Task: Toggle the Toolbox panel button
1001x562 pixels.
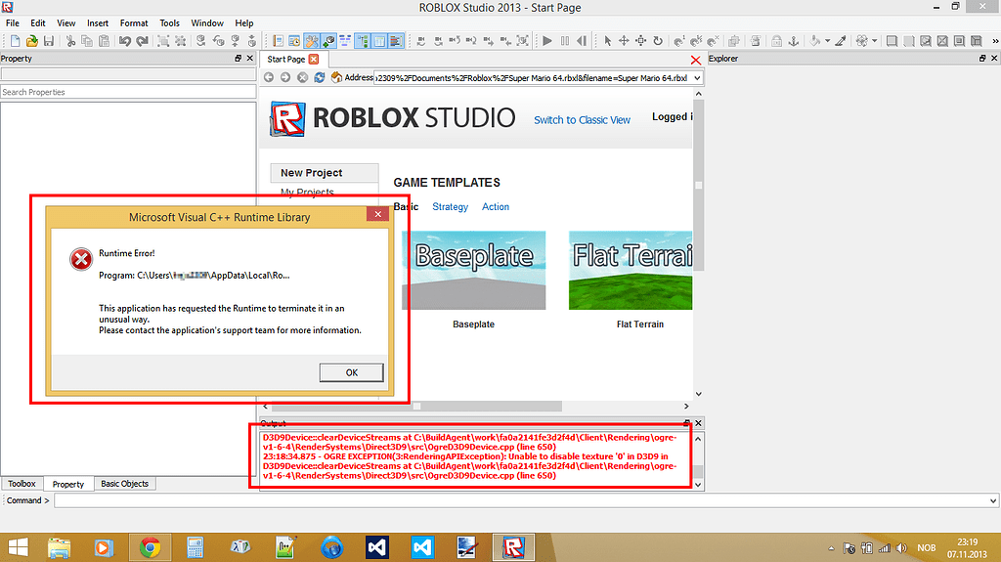Action: (x=312, y=41)
